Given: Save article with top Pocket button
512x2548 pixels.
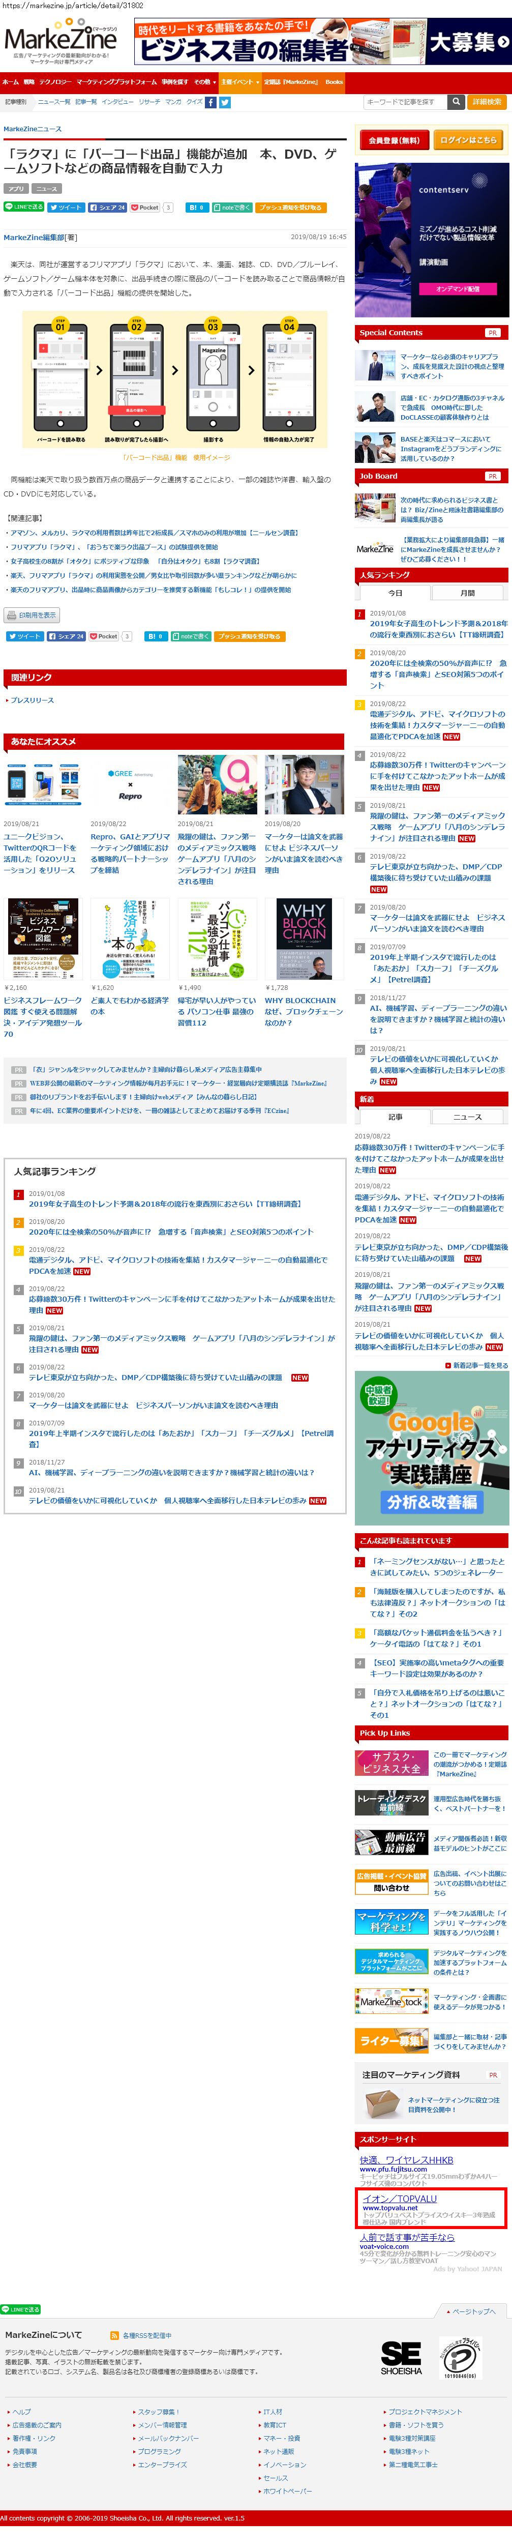Looking at the screenshot, I should 145,208.
